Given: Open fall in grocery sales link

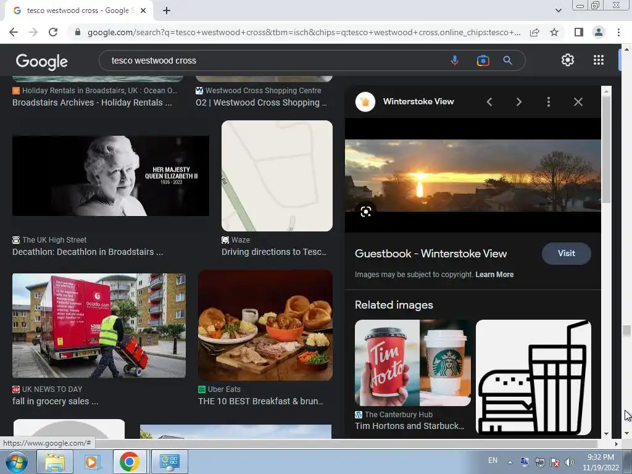Looking at the screenshot, I should click(x=55, y=401).
